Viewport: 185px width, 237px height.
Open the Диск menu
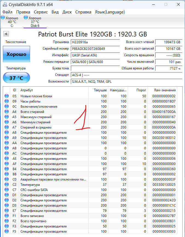pos(67,12)
